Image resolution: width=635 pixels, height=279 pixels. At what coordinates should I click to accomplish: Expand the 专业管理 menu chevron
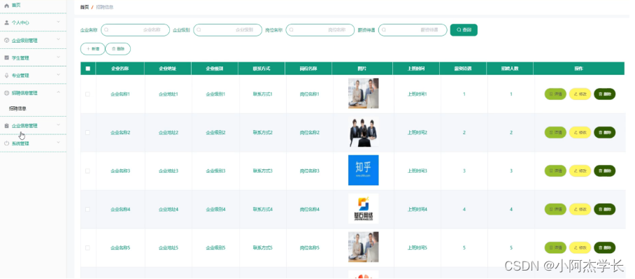58,75
